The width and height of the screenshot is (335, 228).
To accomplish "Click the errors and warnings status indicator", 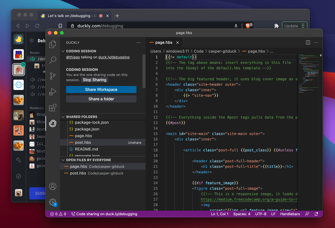I will [58, 214].
